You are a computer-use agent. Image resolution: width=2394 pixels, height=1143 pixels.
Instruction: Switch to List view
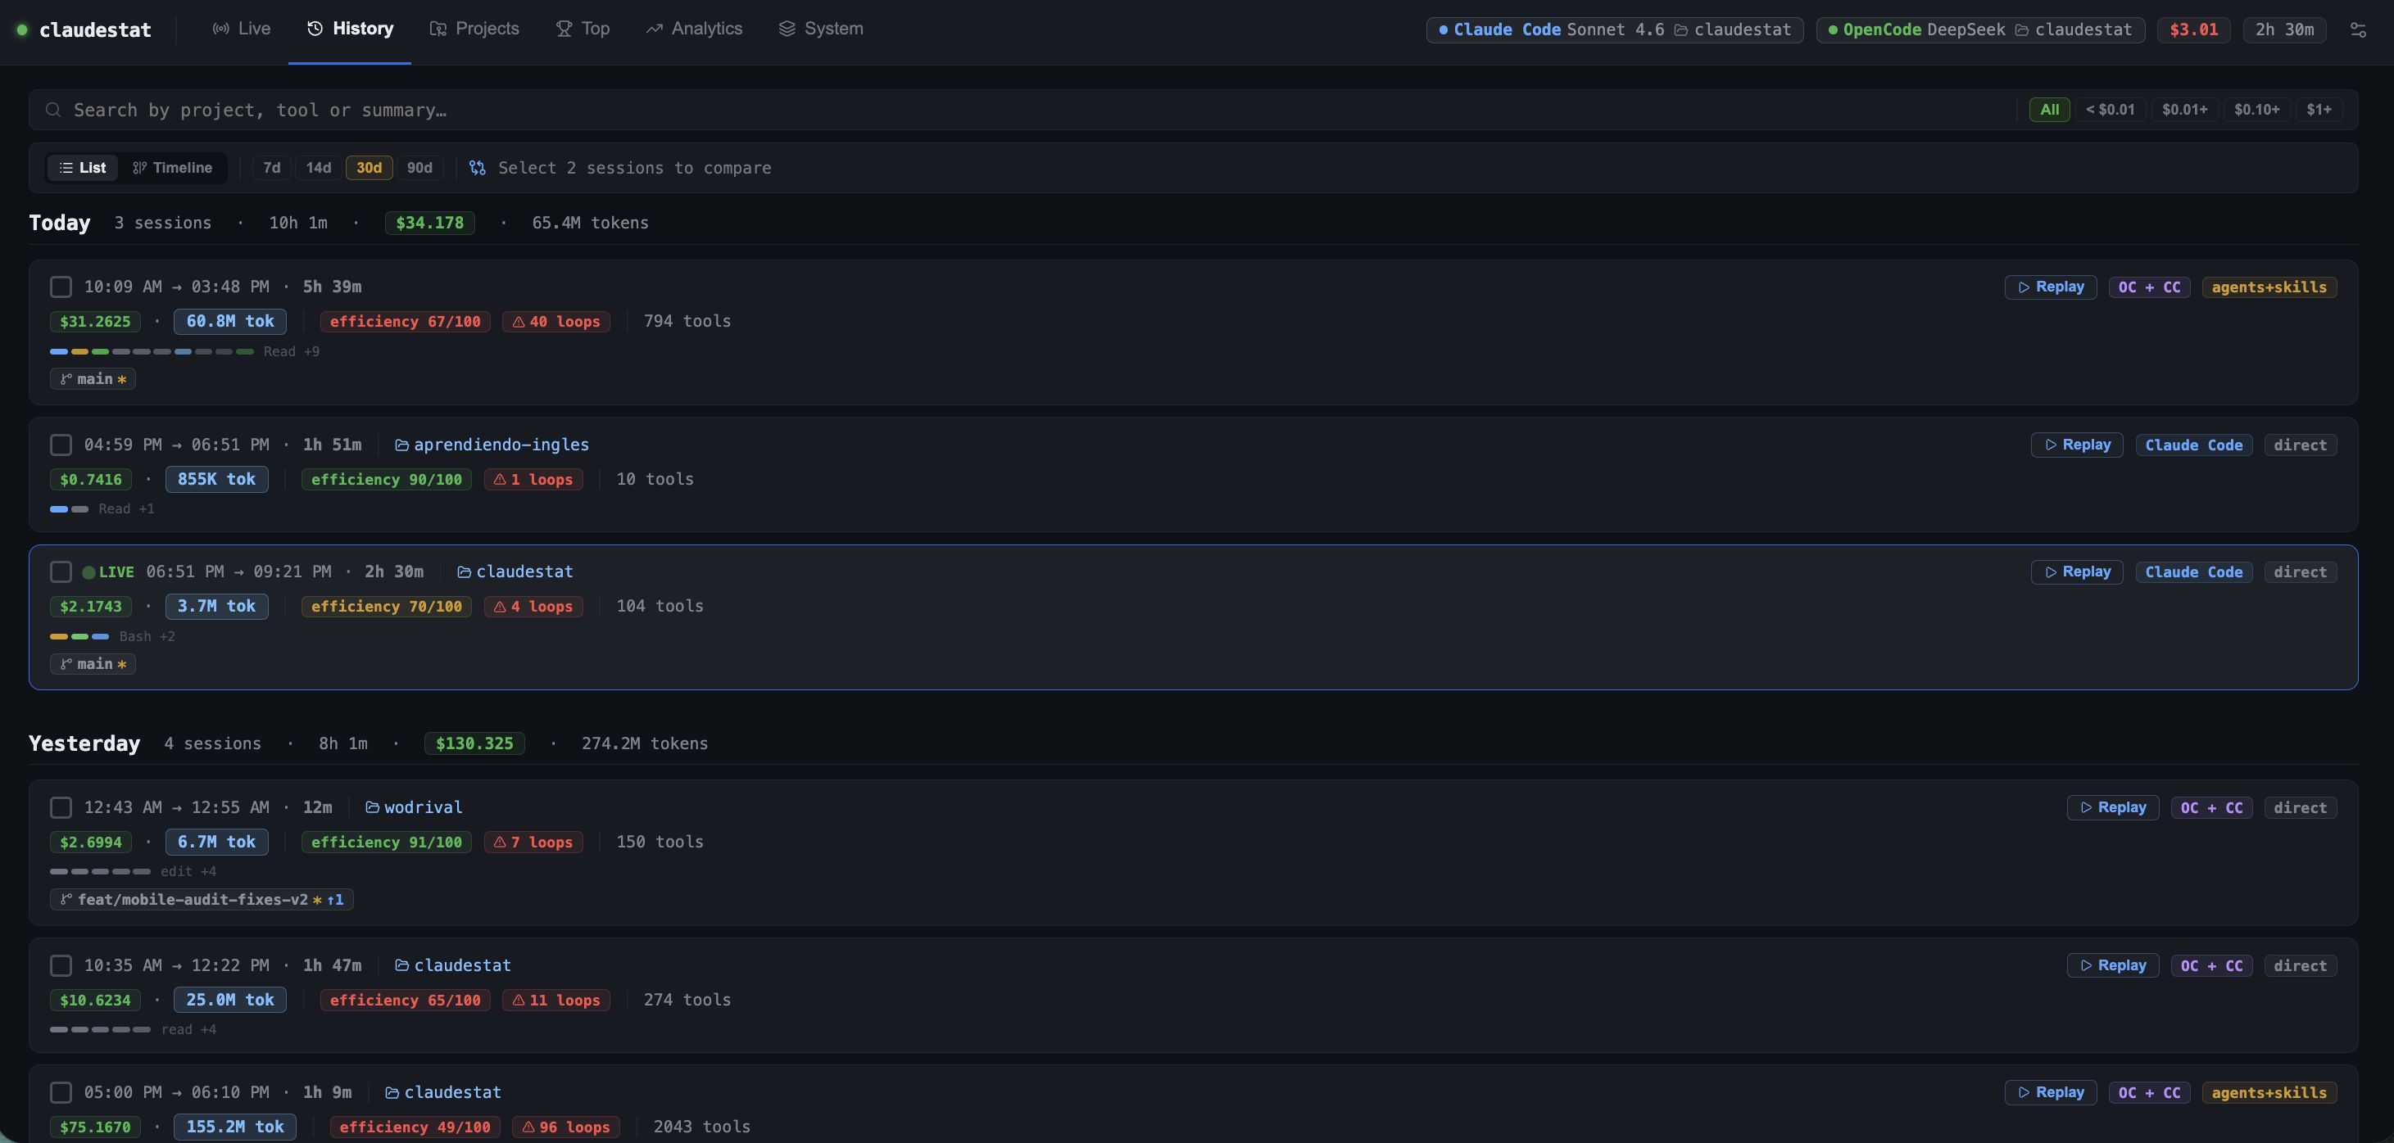tap(83, 168)
